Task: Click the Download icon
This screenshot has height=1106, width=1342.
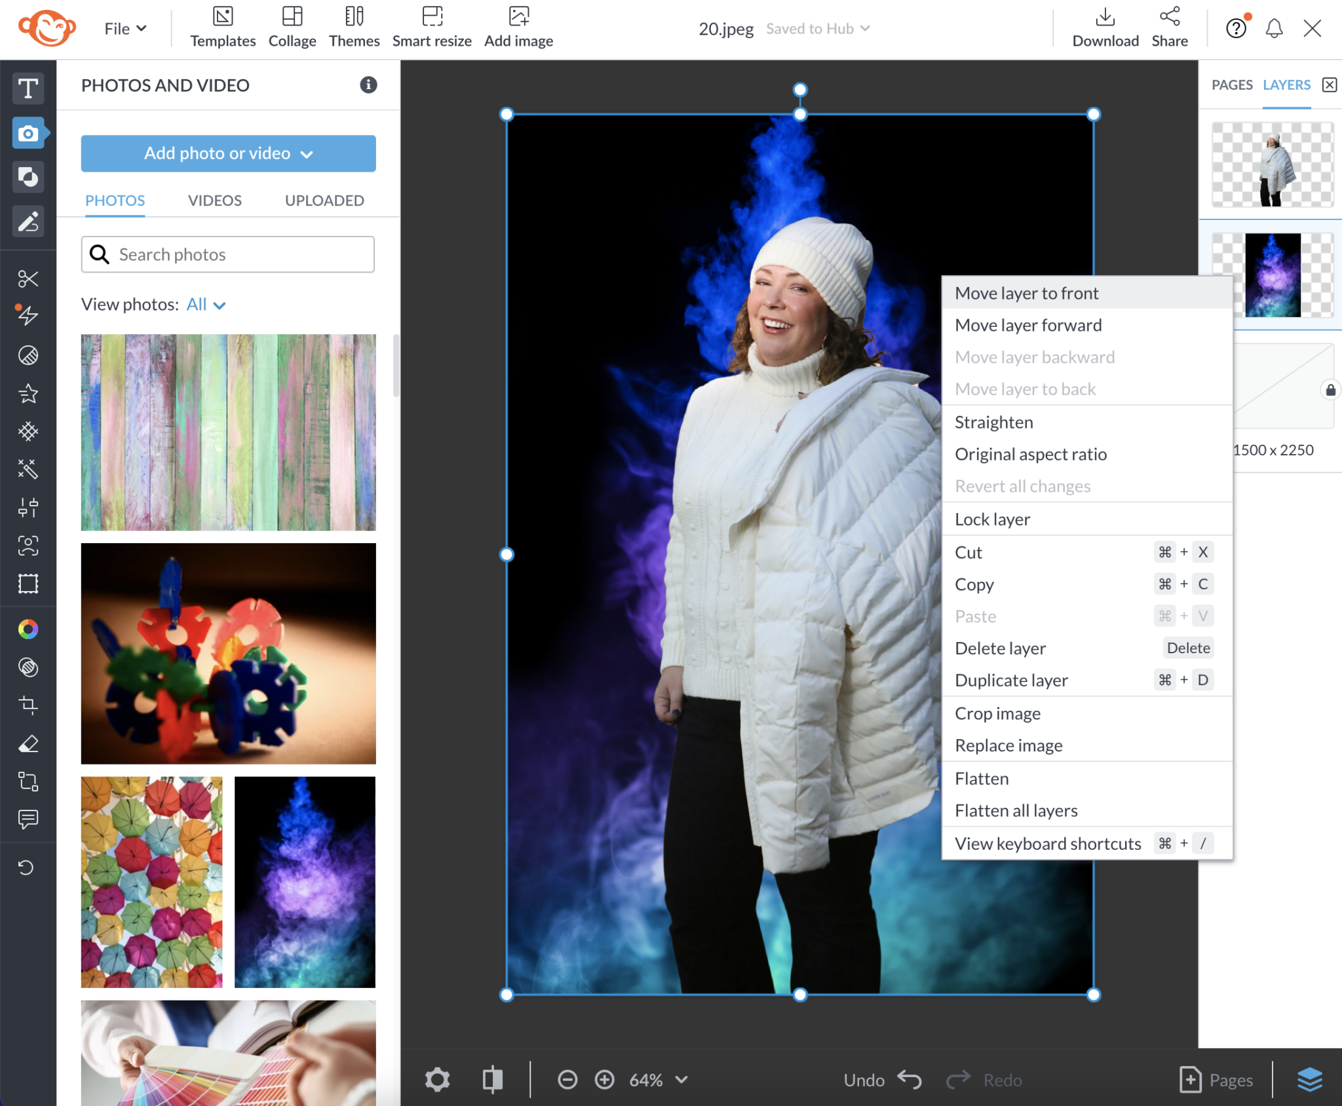Action: point(1104,20)
